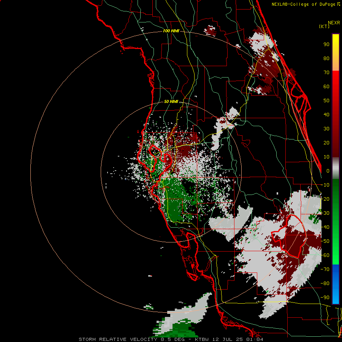The width and height of the screenshot is (342, 342).
Task: Click the positive 60 knot scale label
Action: click(326, 86)
